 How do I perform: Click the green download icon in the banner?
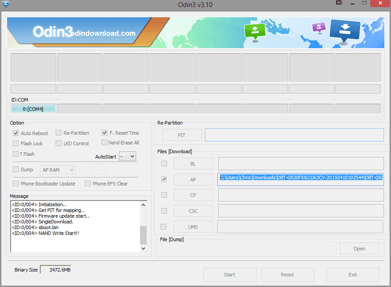(255, 31)
